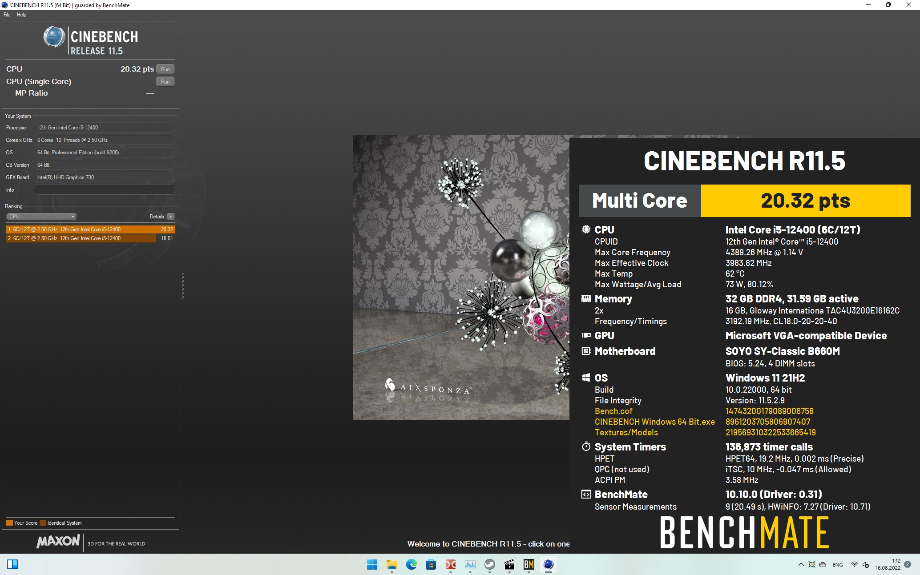Run the CPU multi-core benchmark

[165, 69]
